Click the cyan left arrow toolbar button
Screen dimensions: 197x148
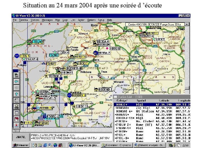(16, 81)
